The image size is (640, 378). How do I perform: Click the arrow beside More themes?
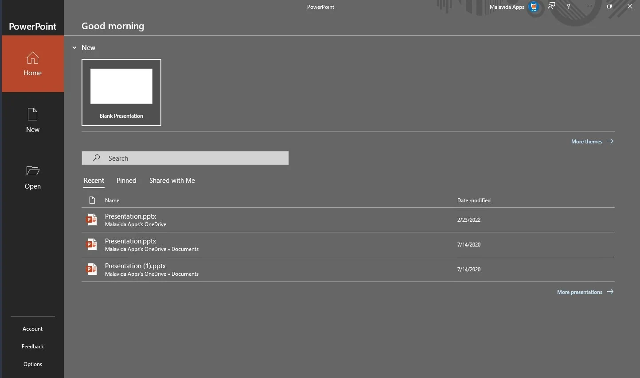point(610,141)
